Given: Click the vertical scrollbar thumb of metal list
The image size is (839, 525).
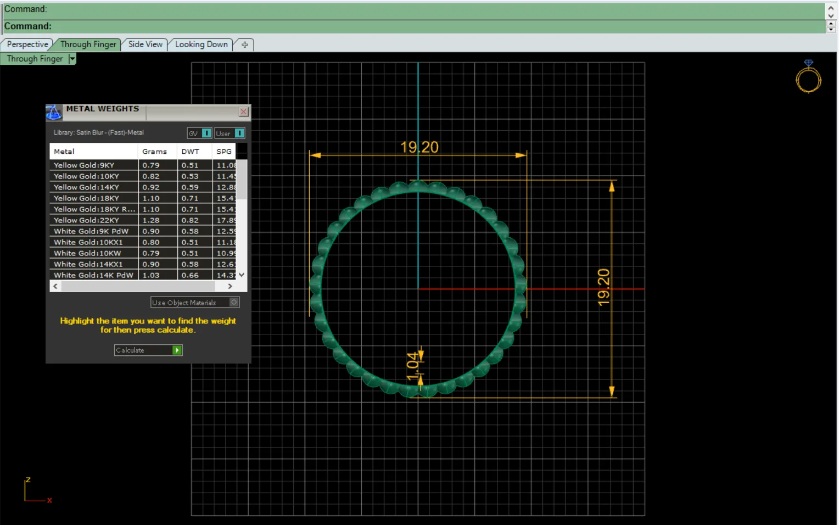Looking at the screenshot, I should pyautogui.click(x=242, y=179).
